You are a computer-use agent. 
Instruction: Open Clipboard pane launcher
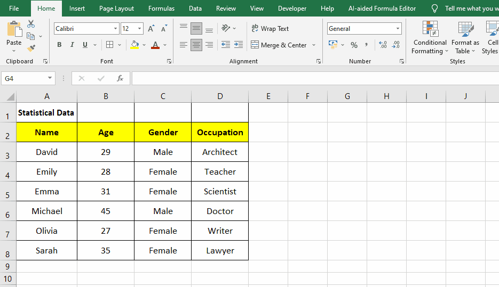tap(45, 61)
